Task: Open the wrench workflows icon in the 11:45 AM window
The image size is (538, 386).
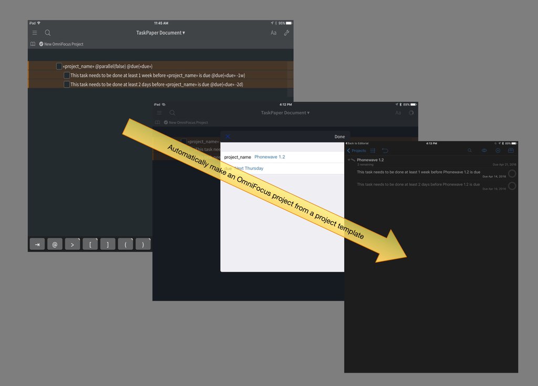Action: click(x=286, y=33)
